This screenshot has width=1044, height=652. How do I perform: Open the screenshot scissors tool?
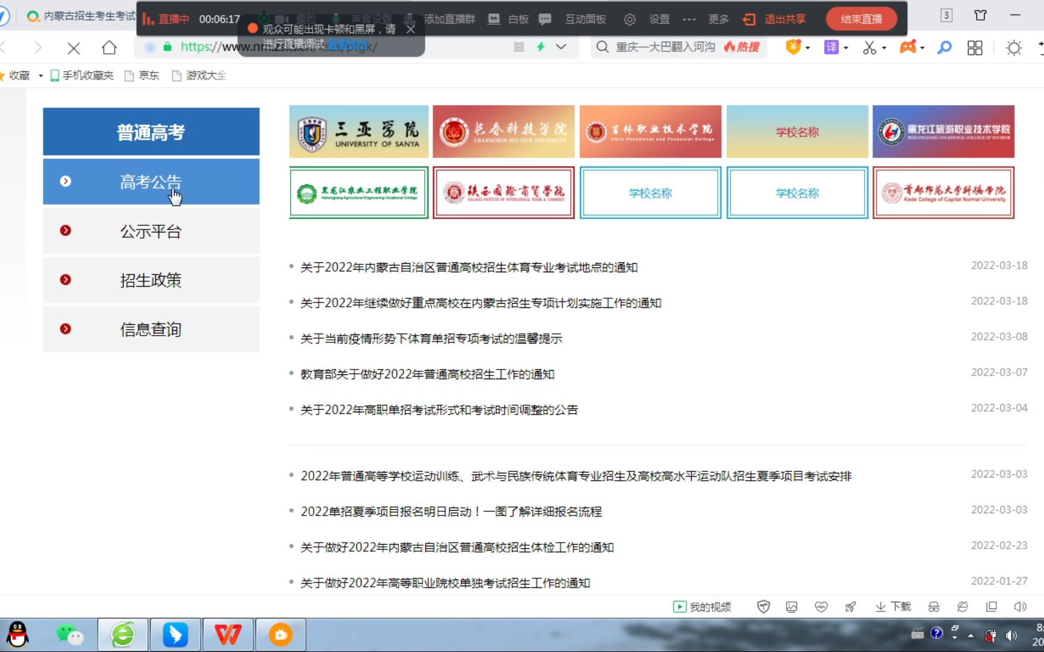(870, 47)
